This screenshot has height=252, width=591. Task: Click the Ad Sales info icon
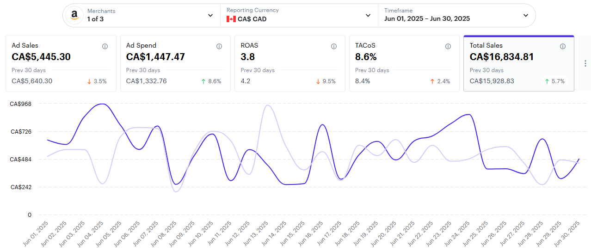(x=105, y=46)
